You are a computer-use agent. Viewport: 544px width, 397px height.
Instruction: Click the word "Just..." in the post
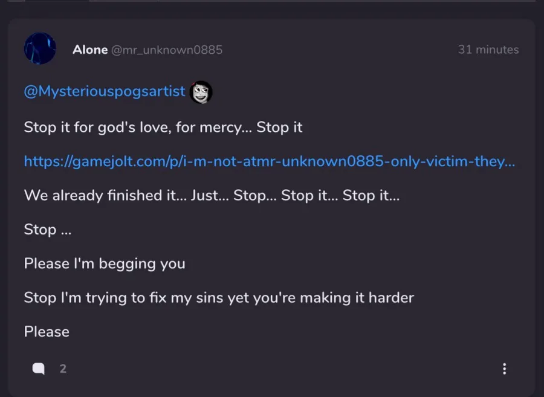tap(209, 196)
